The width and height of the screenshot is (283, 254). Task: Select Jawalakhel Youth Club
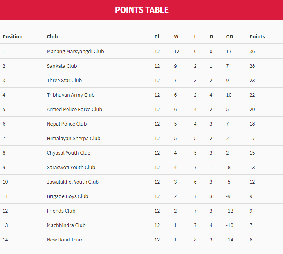click(72, 182)
